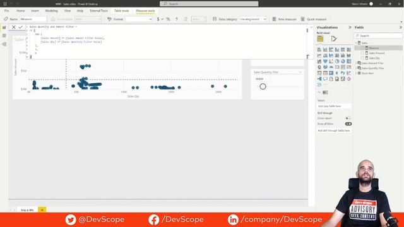The height and width of the screenshot is (227, 404).
Task: Open the Format visual pane icon
Action: pos(334,38)
